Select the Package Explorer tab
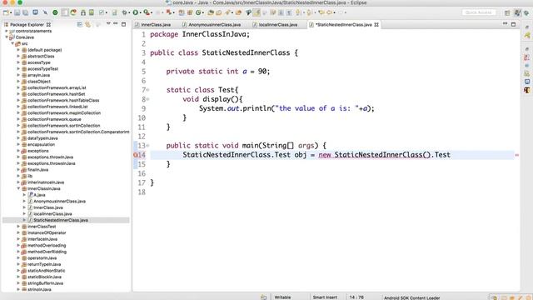The image size is (533, 300). (x=27, y=24)
